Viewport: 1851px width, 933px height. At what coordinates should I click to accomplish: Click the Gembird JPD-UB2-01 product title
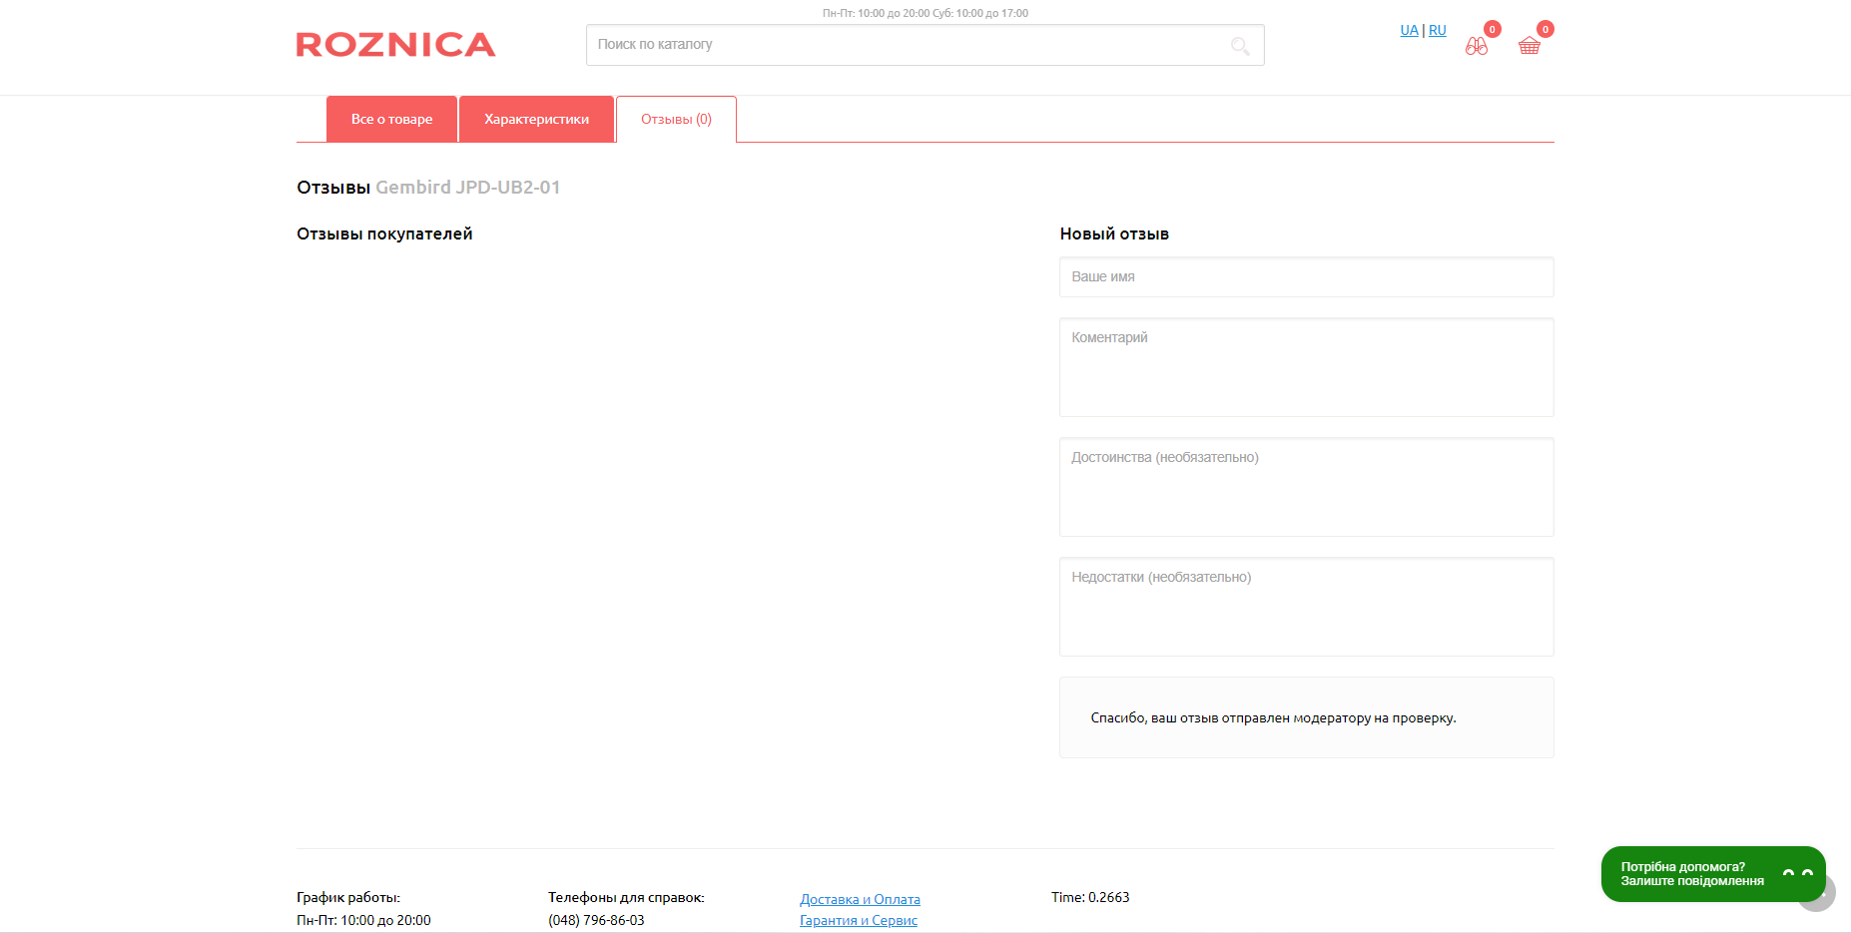click(x=467, y=188)
